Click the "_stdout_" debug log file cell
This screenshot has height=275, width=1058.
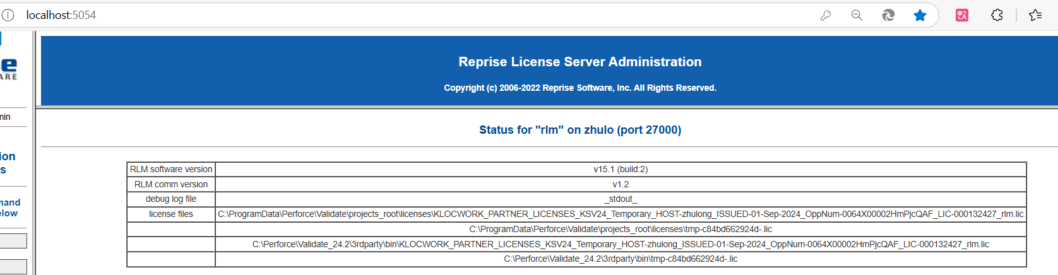click(x=621, y=199)
